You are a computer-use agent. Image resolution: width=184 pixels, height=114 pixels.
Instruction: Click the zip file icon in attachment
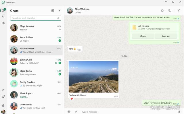(x=134, y=27)
